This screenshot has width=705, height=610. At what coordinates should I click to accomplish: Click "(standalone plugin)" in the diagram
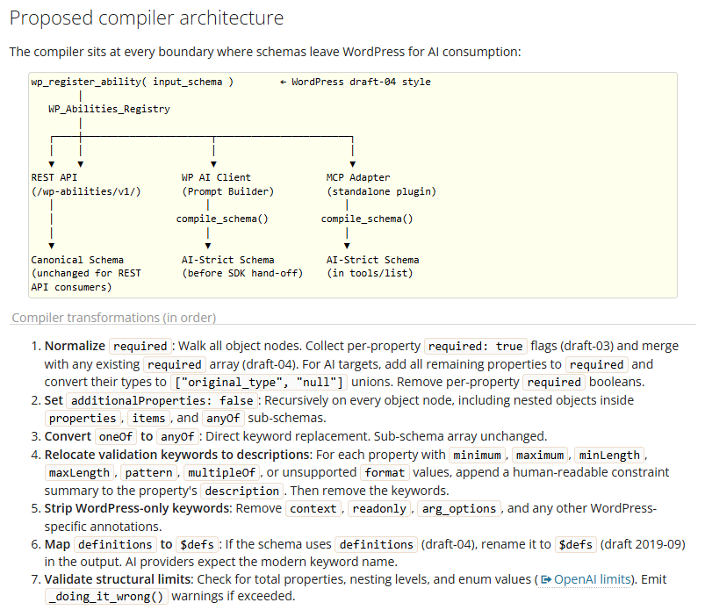381,191
